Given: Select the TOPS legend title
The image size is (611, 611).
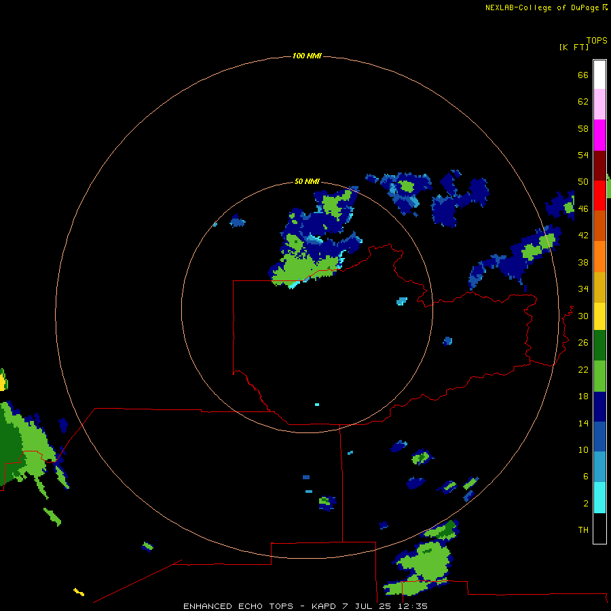Looking at the screenshot, I should [x=597, y=41].
